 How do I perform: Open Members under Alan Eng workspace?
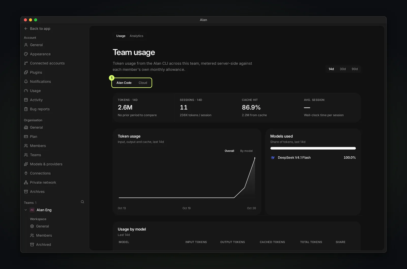(x=44, y=235)
